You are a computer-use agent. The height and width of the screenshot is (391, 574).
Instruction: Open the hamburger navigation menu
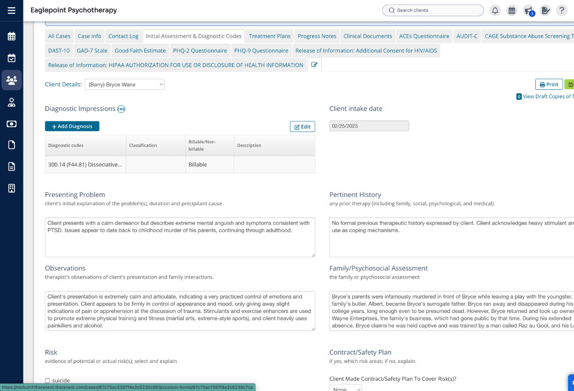click(x=11, y=10)
